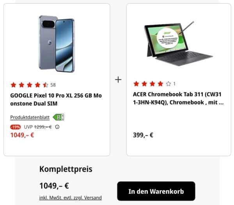Open the Produktdatenblatt link
The height and width of the screenshot is (205, 234).
point(30,117)
